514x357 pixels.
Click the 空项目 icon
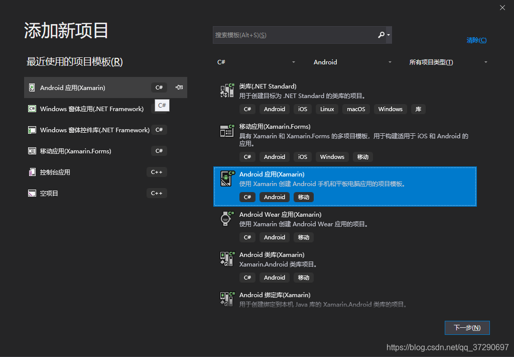tap(32, 193)
